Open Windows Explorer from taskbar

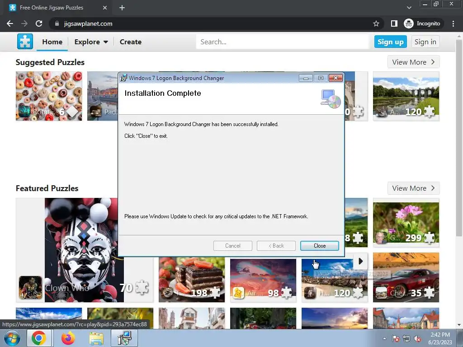point(96,338)
